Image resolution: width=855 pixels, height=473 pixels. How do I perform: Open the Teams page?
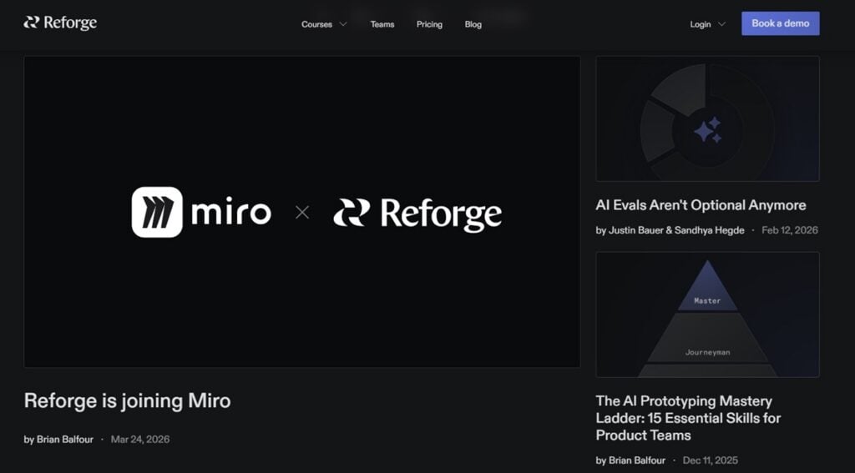[x=382, y=24]
